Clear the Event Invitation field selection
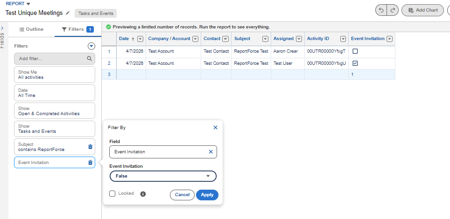Image resolution: width=450 pixels, height=219 pixels. (211, 152)
